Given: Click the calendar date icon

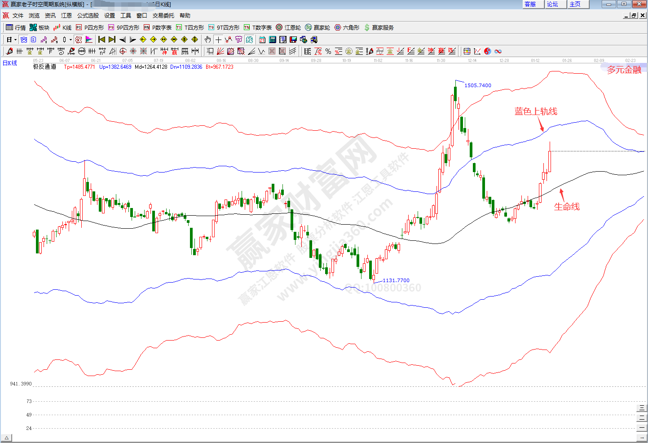Looking at the screenshot, I should tap(262, 40).
